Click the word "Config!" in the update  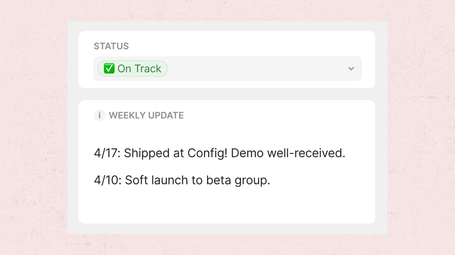click(207, 153)
